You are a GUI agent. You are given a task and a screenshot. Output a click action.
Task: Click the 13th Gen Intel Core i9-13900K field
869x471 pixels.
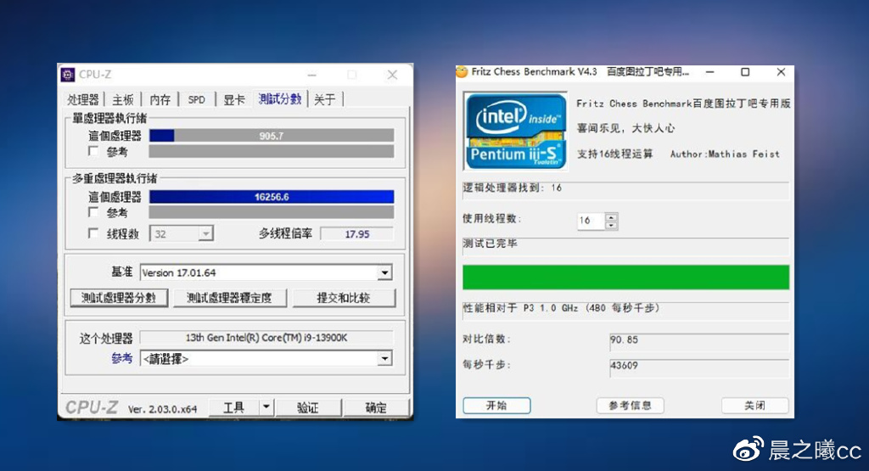[x=266, y=338]
